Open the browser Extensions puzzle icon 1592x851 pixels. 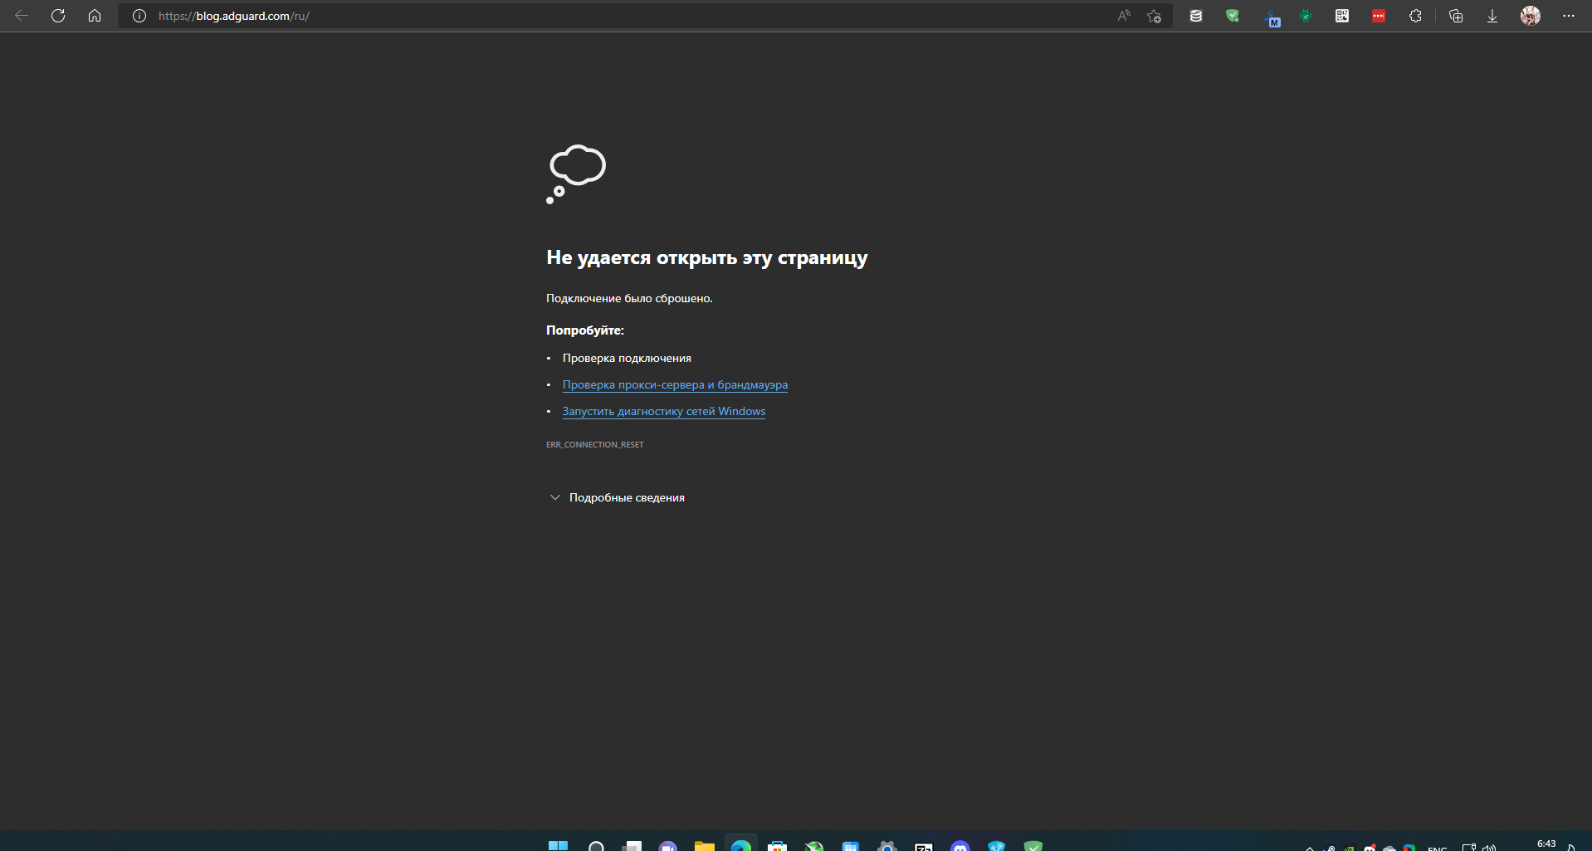click(1415, 15)
